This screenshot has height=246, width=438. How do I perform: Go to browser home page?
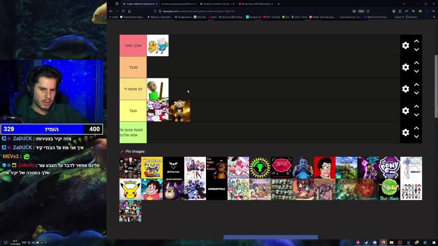point(129,11)
